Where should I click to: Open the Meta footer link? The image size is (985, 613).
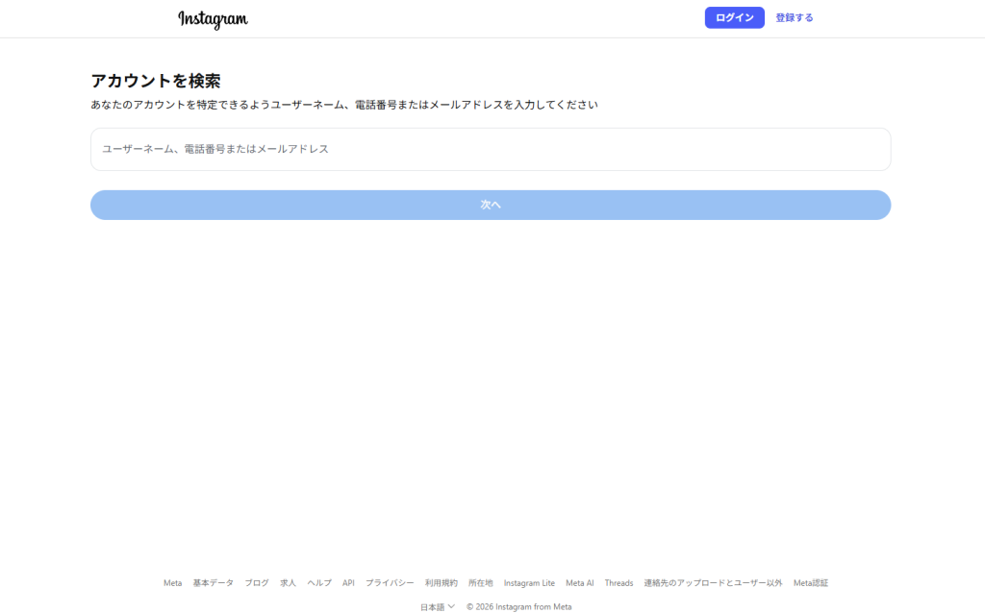[x=172, y=583]
